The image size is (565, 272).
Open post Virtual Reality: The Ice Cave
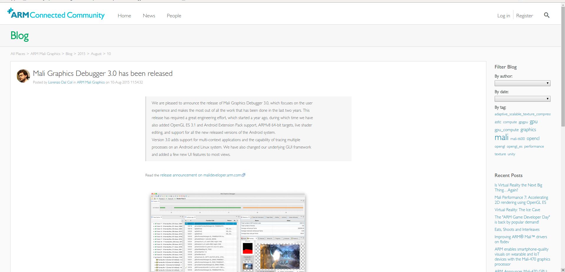tap(517, 210)
